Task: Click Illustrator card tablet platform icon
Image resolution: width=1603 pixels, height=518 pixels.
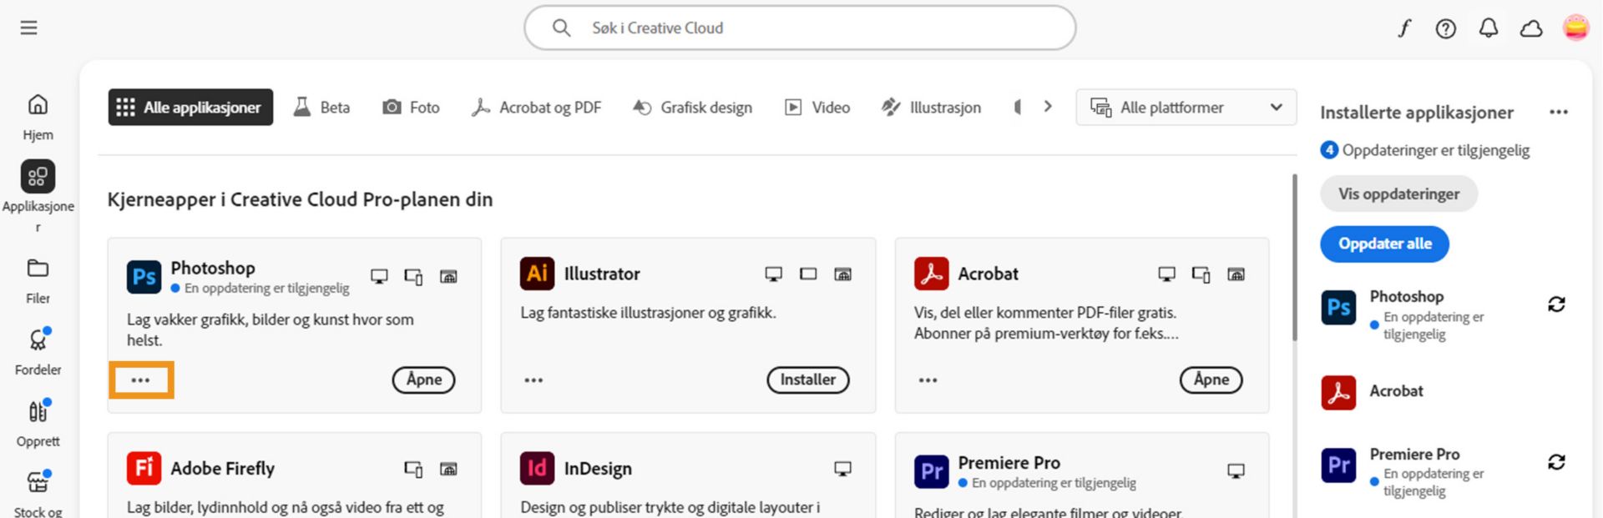Action: point(808,274)
